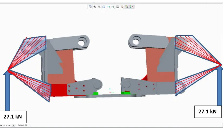Click the coordinate system origin marker
The height and width of the screenshot is (128, 223).
(110, 92)
